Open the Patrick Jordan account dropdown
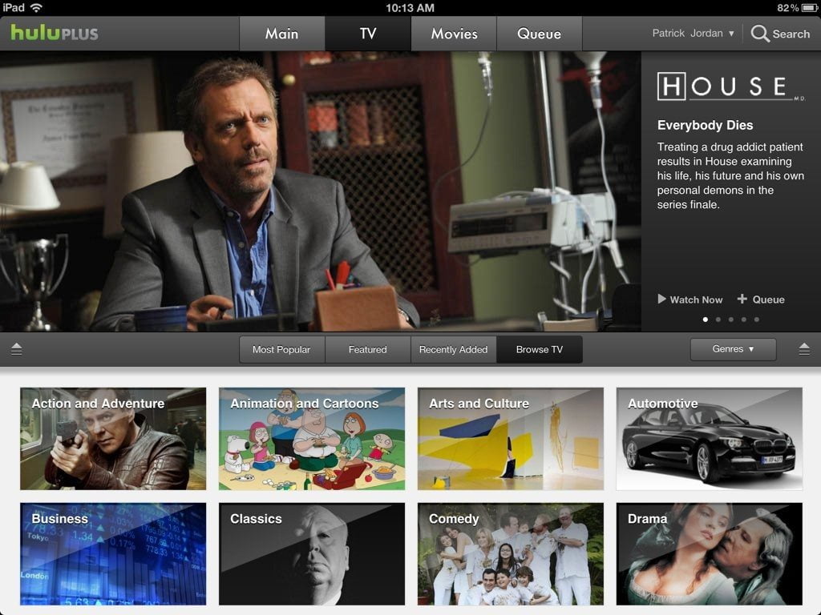 coord(693,34)
